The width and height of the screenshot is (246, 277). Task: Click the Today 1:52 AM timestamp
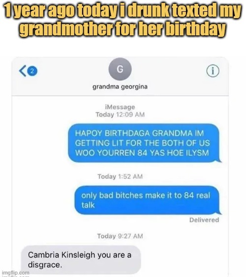coord(120,176)
